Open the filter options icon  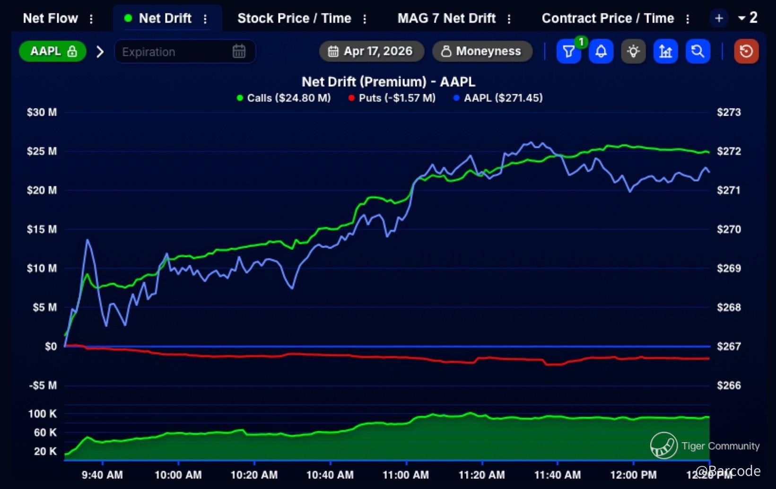[568, 51]
